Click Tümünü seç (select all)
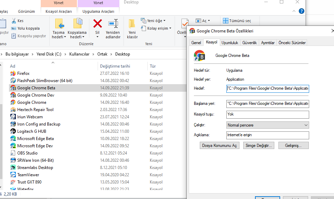This screenshot has height=199, width=334. (x=237, y=21)
